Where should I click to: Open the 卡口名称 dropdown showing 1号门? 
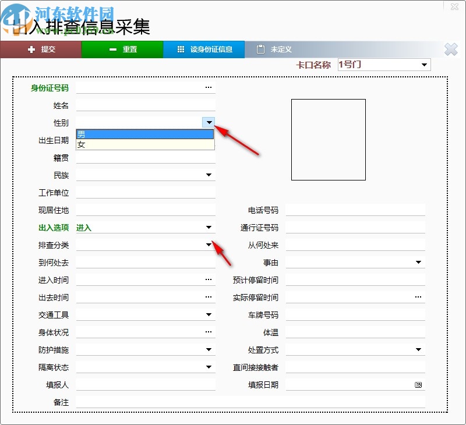pyautogui.click(x=424, y=65)
